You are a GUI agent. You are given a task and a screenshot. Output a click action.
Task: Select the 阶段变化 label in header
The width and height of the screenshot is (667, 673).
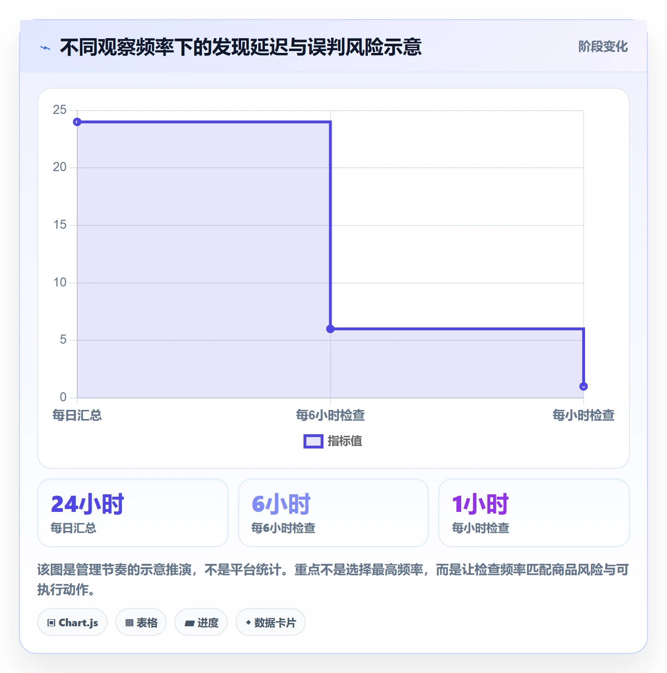603,47
